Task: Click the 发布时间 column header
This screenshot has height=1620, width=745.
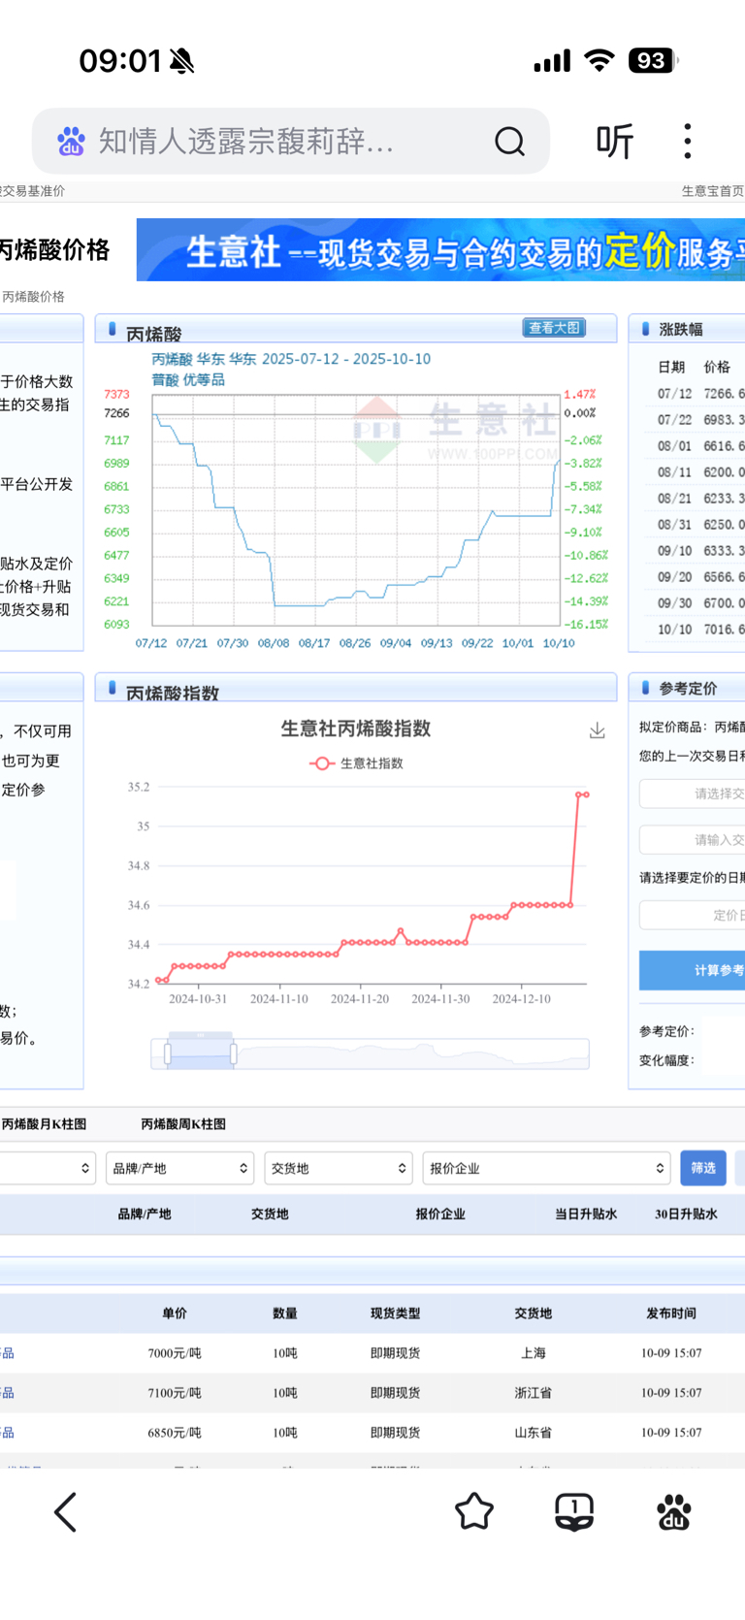Action: 671,1313
